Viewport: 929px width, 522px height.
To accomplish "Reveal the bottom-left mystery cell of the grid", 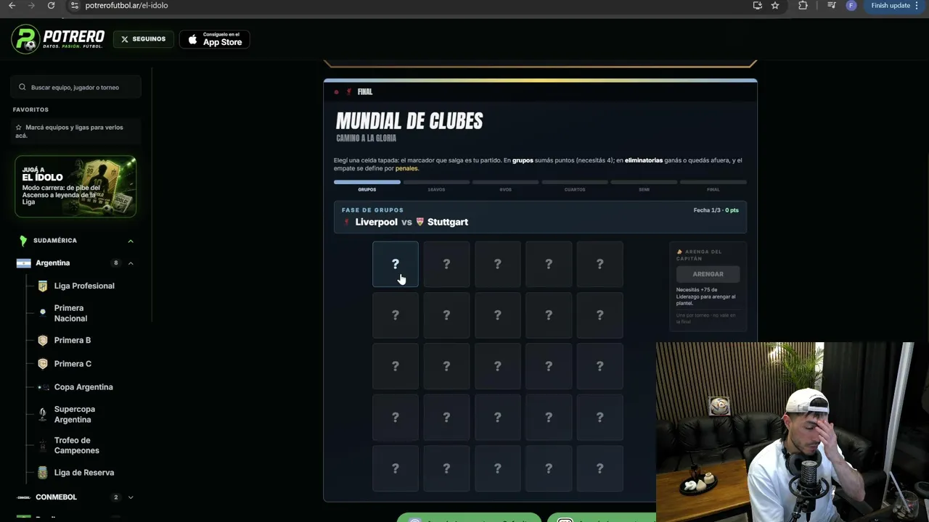I will pyautogui.click(x=396, y=468).
